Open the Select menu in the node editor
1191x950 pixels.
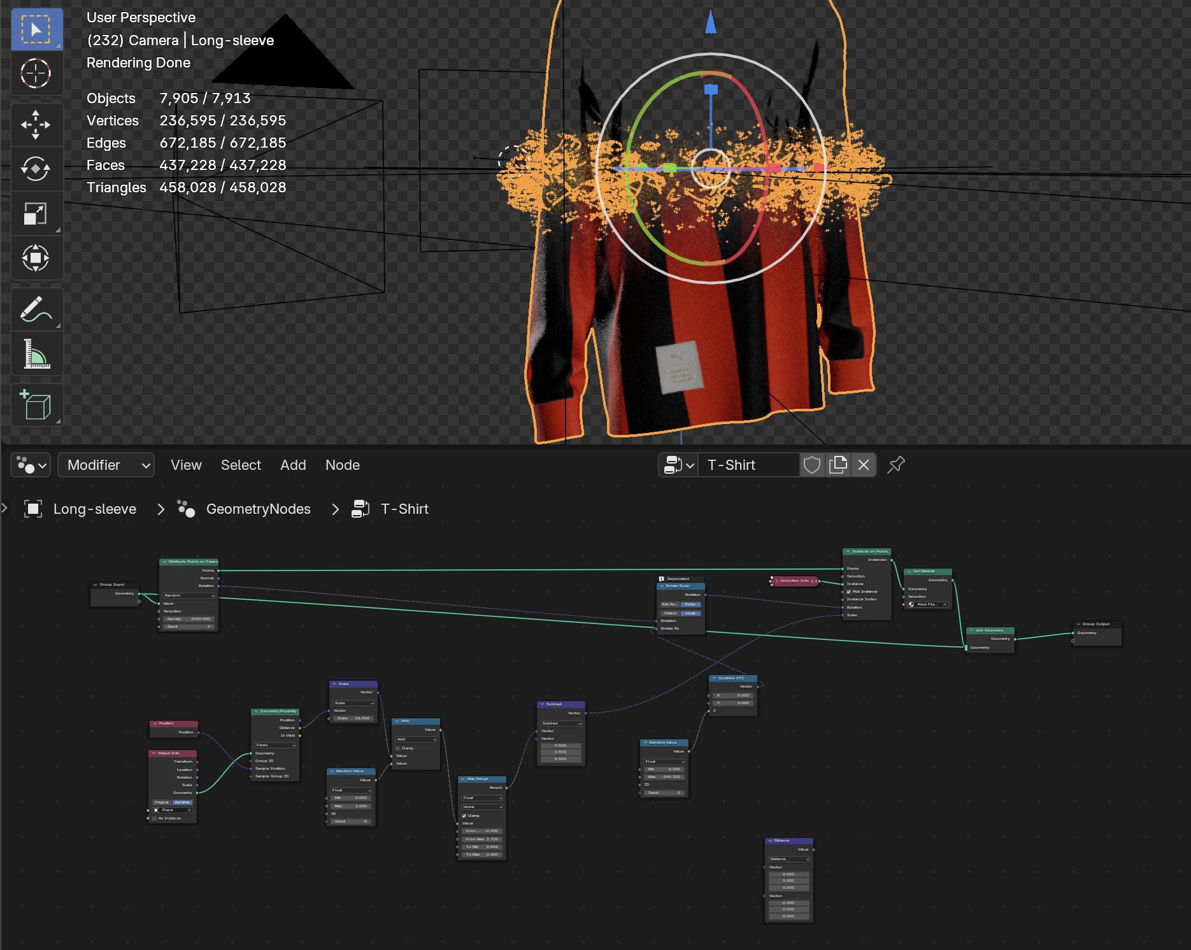241,465
